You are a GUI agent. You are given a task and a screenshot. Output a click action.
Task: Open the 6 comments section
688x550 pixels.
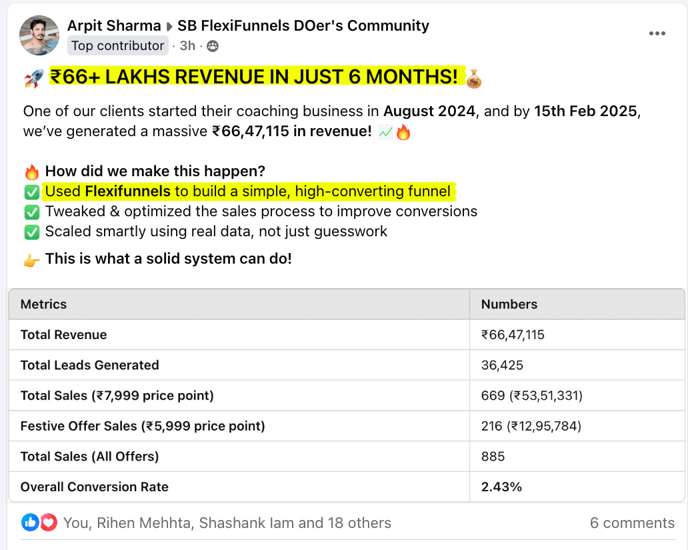point(632,523)
